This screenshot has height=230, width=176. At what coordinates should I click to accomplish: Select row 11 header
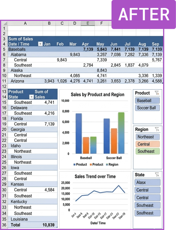tap(4, 81)
